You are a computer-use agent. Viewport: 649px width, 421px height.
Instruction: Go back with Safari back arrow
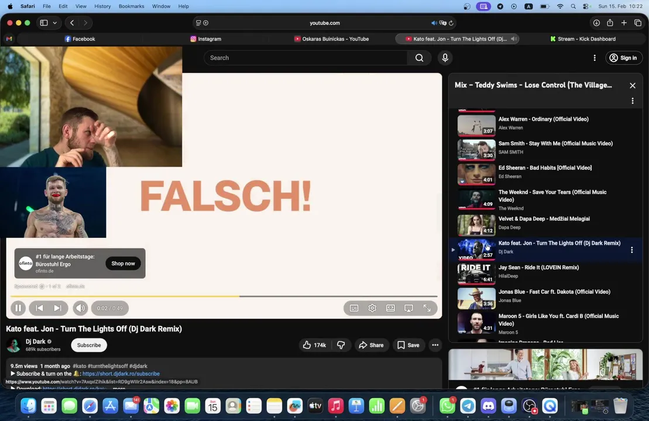click(x=72, y=23)
